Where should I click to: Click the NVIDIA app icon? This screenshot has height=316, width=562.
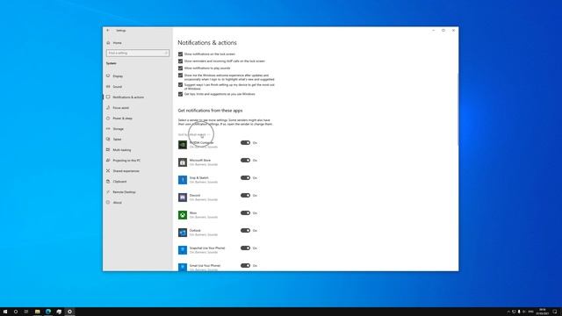pyautogui.click(x=183, y=145)
